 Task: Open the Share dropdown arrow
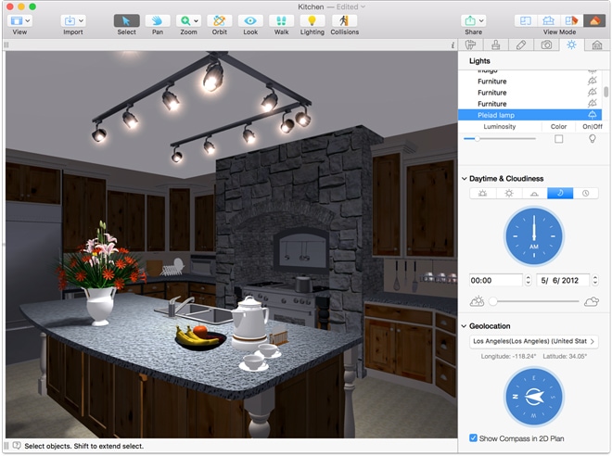pos(481,20)
